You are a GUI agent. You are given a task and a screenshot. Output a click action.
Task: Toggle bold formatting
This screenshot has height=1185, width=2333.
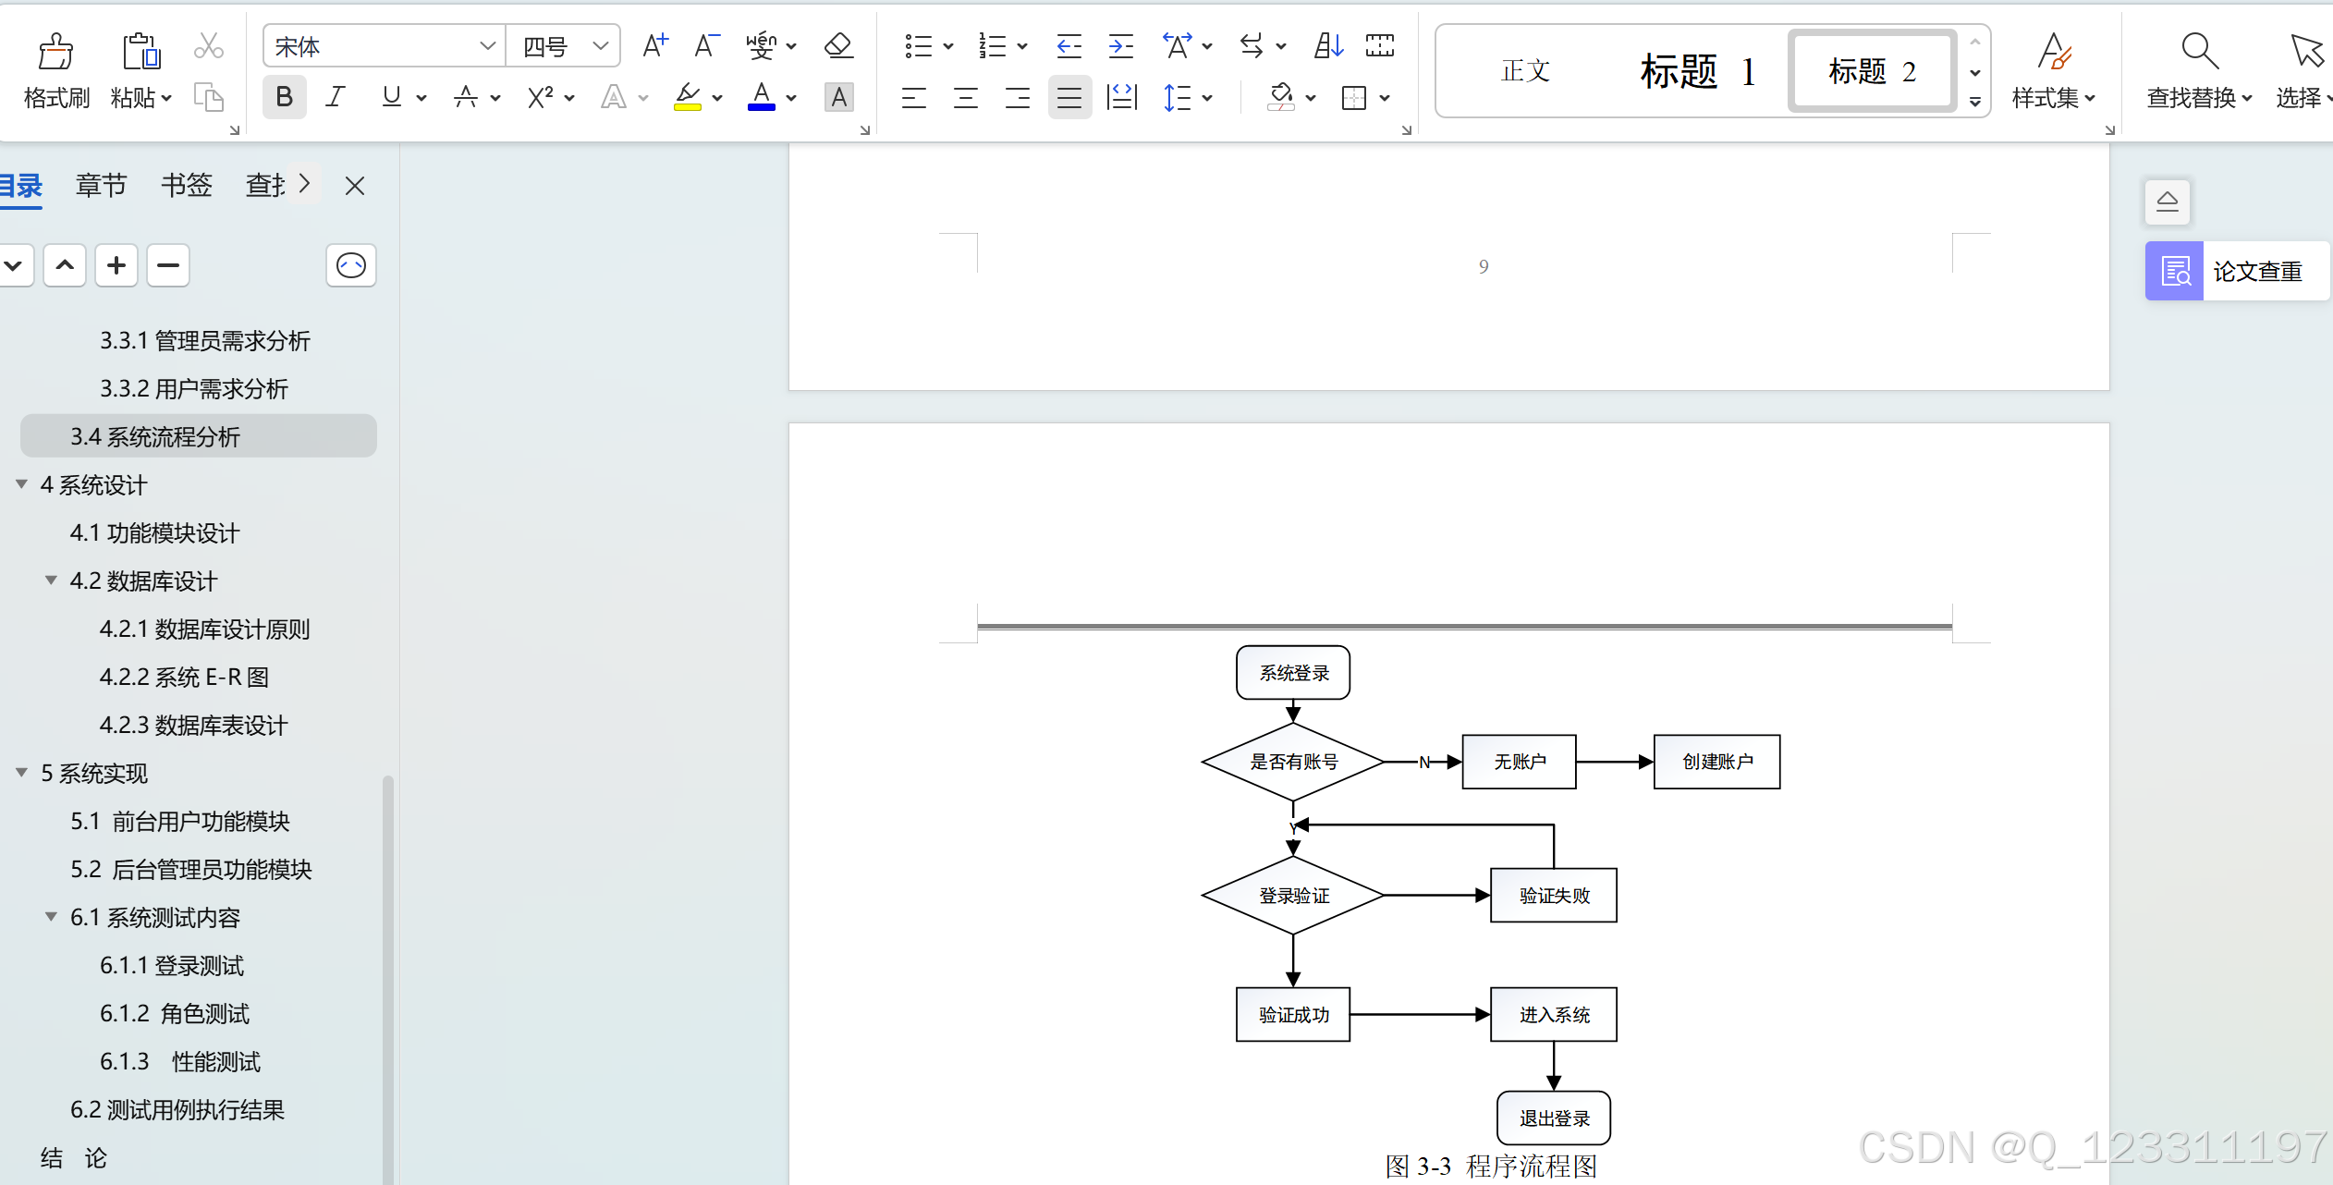pos(284,97)
